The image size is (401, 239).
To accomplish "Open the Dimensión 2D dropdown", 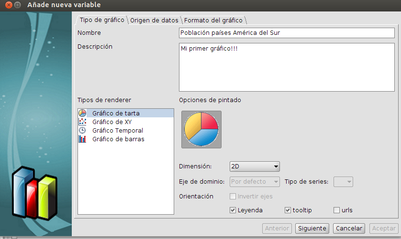I will point(255,166).
